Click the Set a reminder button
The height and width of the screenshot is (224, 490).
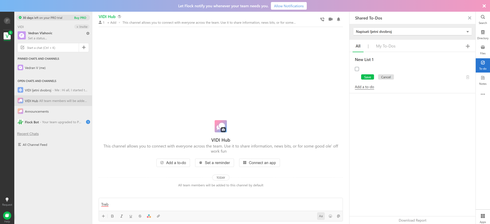coord(214,163)
